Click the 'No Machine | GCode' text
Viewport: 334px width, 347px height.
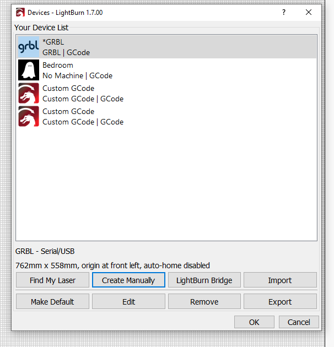78,75
